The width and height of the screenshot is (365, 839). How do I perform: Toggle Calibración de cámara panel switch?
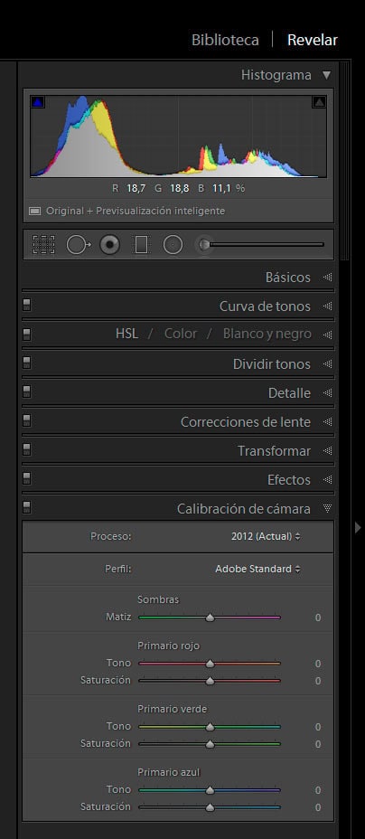[27, 507]
